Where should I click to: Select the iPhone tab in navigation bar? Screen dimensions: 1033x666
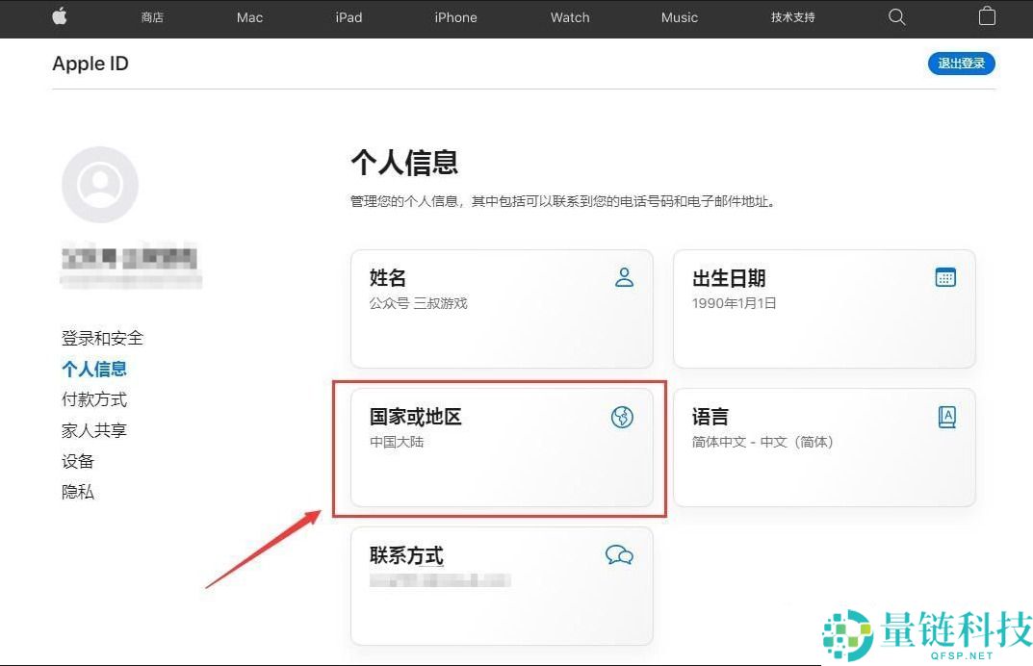click(x=455, y=17)
